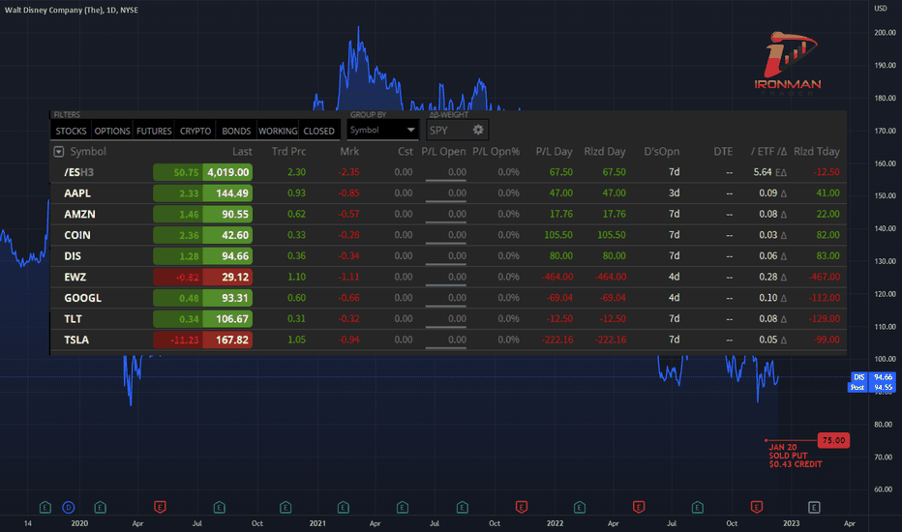Toggle the CLOSED positions filter
Screen dimensions: 902x532
click(318, 132)
